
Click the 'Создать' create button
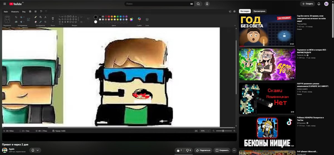[x=307, y=4]
